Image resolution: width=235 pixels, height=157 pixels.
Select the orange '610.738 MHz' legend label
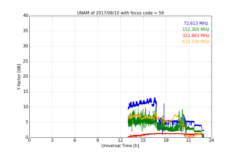click(196, 42)
